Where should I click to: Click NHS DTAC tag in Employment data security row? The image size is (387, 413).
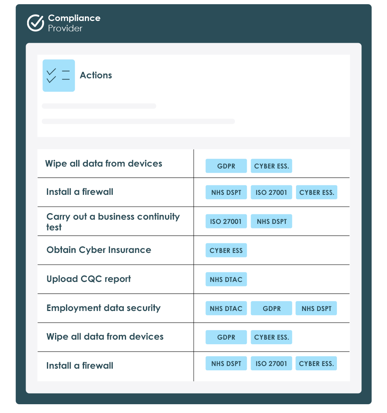pos(226,309)
